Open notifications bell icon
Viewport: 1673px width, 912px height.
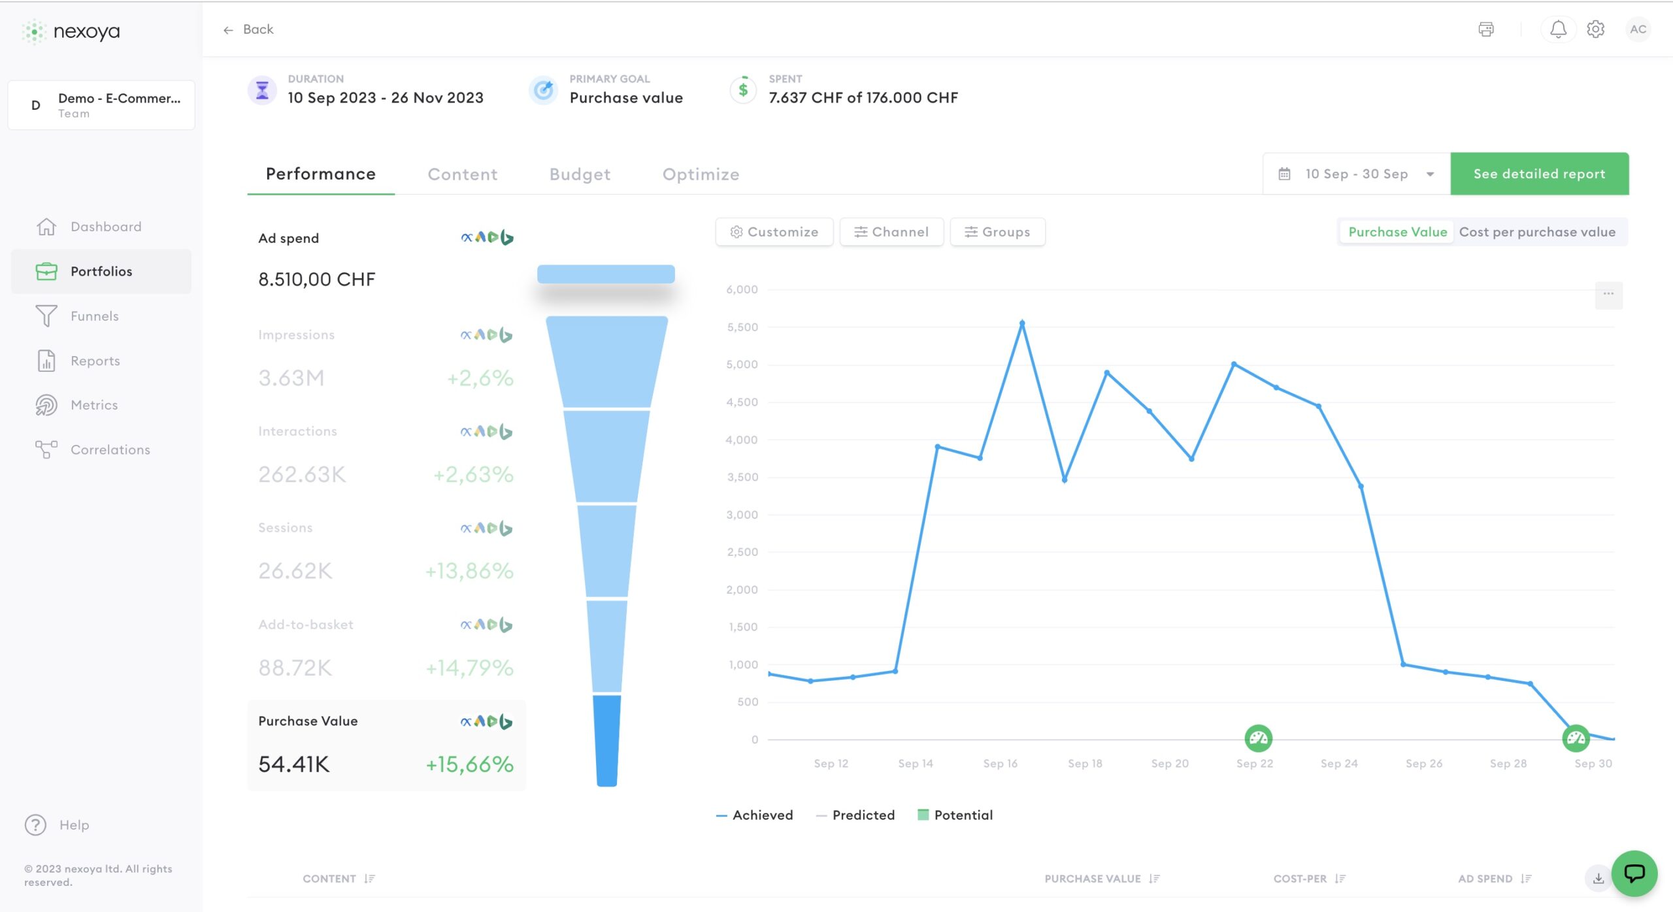pyautogui.click(x=1558, y=29)
